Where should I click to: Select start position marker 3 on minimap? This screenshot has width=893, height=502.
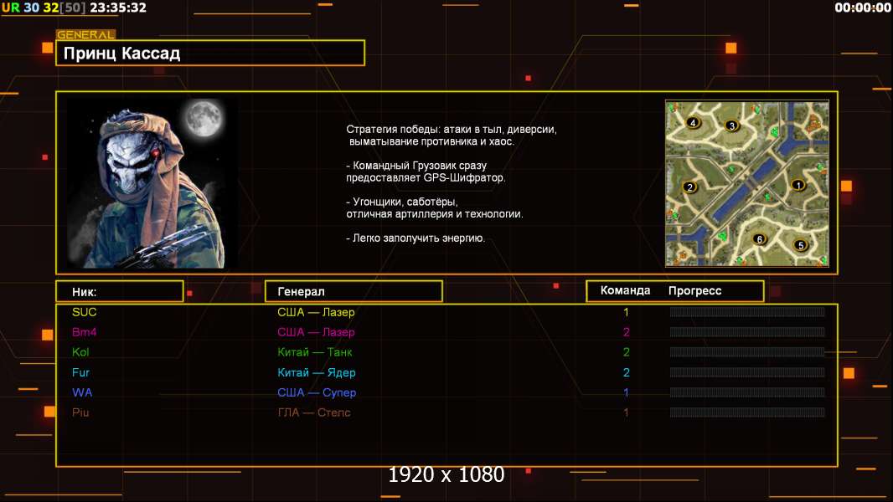click(732, 125)
